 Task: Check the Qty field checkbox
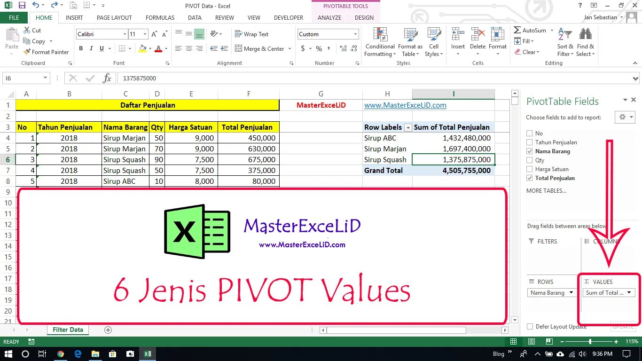pyautogui.click(x=530, y=160)
